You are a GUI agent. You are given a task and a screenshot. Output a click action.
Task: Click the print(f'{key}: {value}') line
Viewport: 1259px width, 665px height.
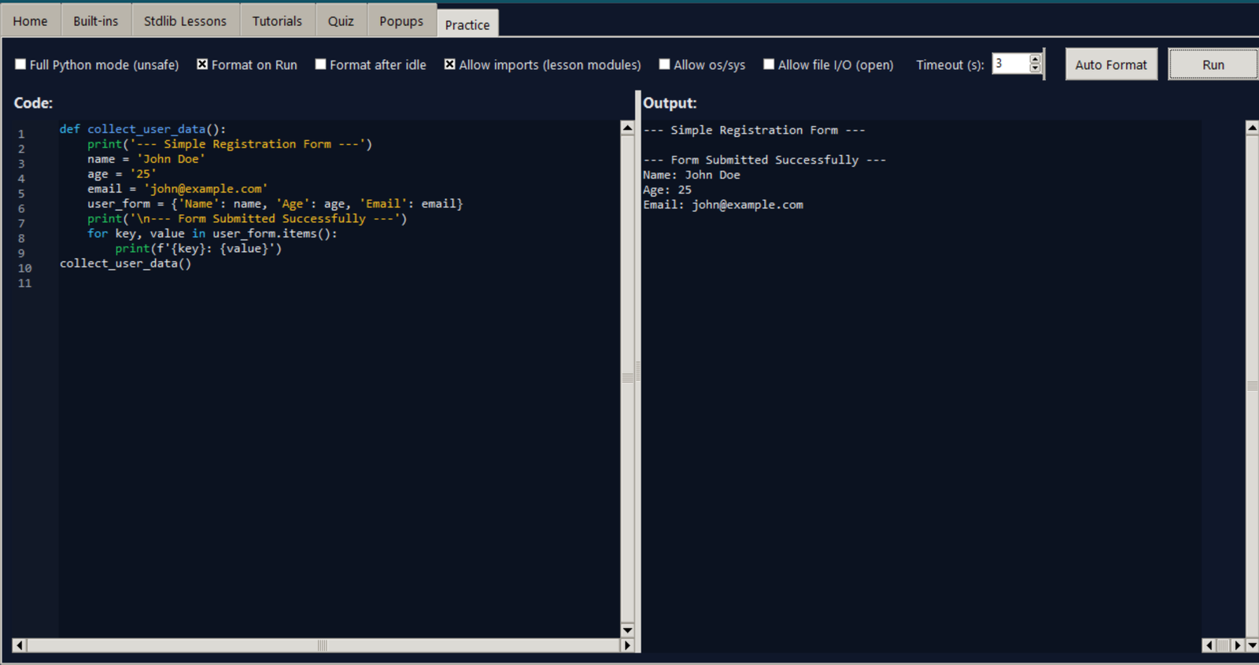198,249
